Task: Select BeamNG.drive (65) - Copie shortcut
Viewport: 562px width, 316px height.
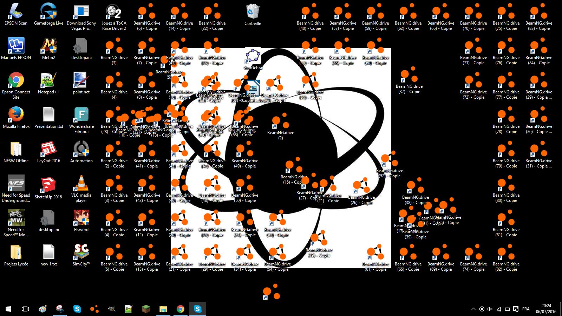Action: tap(408, 258)
